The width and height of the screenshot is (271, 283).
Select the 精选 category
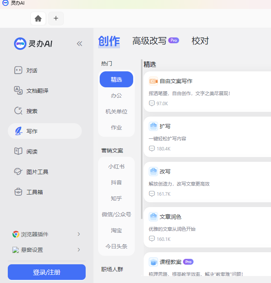point(116,80)
